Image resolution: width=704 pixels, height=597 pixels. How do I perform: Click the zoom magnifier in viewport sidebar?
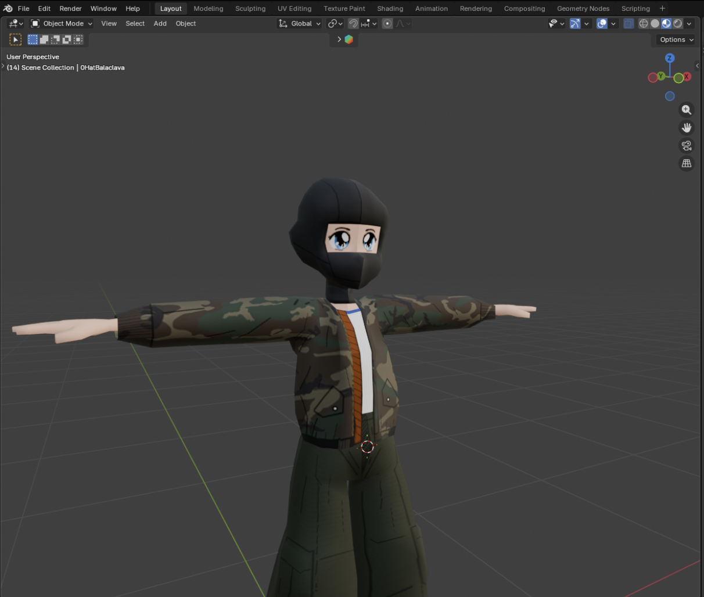[x=687, y=109]
